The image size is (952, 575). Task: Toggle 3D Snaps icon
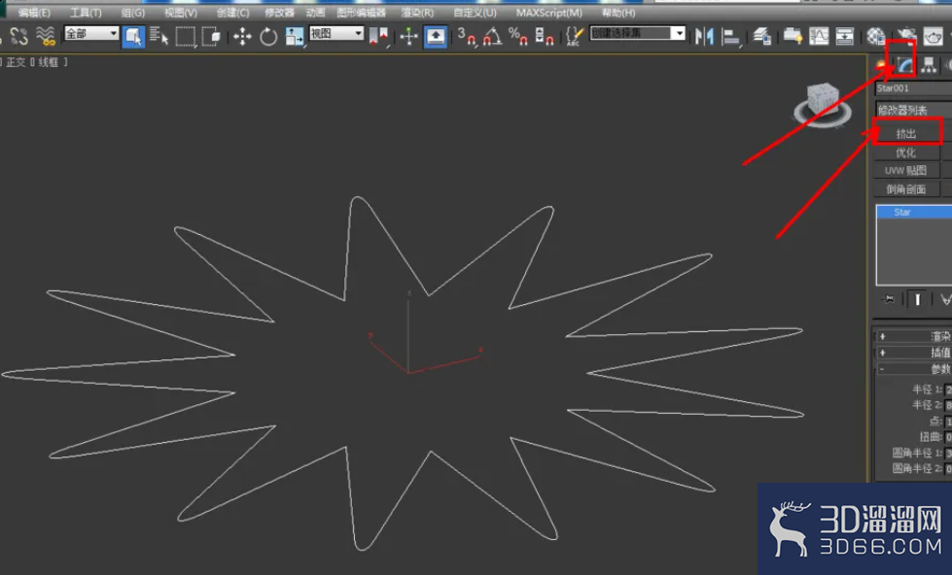(467, 36)
